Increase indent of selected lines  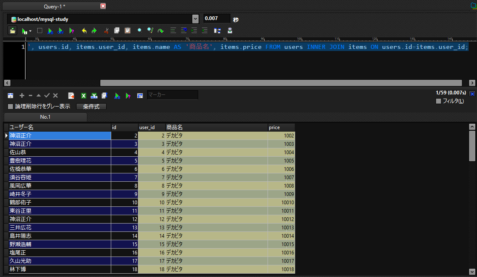(x=194, y=30)
